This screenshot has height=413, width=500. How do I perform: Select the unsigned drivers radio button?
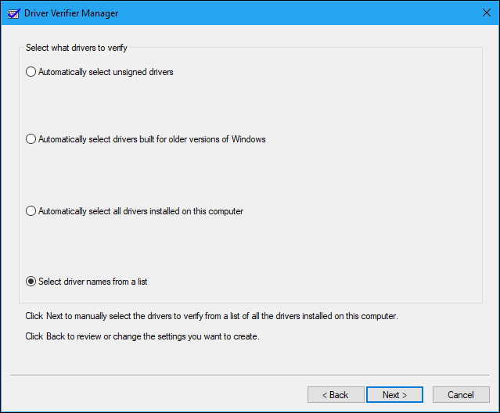(31, 72)
